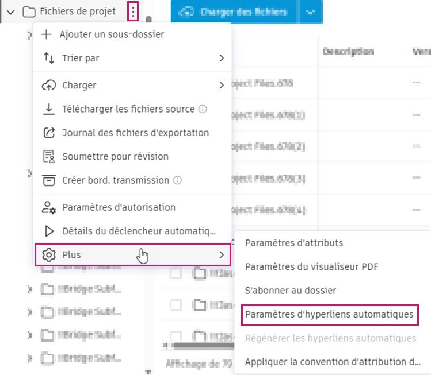Click the review icon for Soumettre pour révision
Screen dimensions: 431x375
[x=49, y=156]
